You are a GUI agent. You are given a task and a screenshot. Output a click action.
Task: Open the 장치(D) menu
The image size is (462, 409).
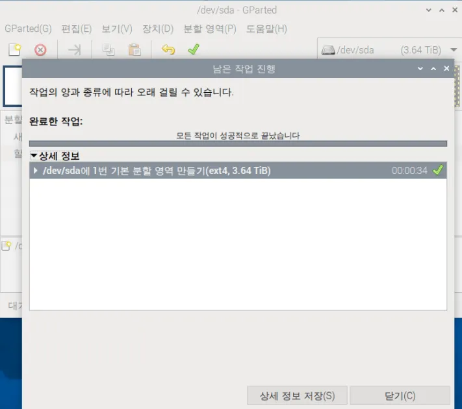[x=158, y=29]
